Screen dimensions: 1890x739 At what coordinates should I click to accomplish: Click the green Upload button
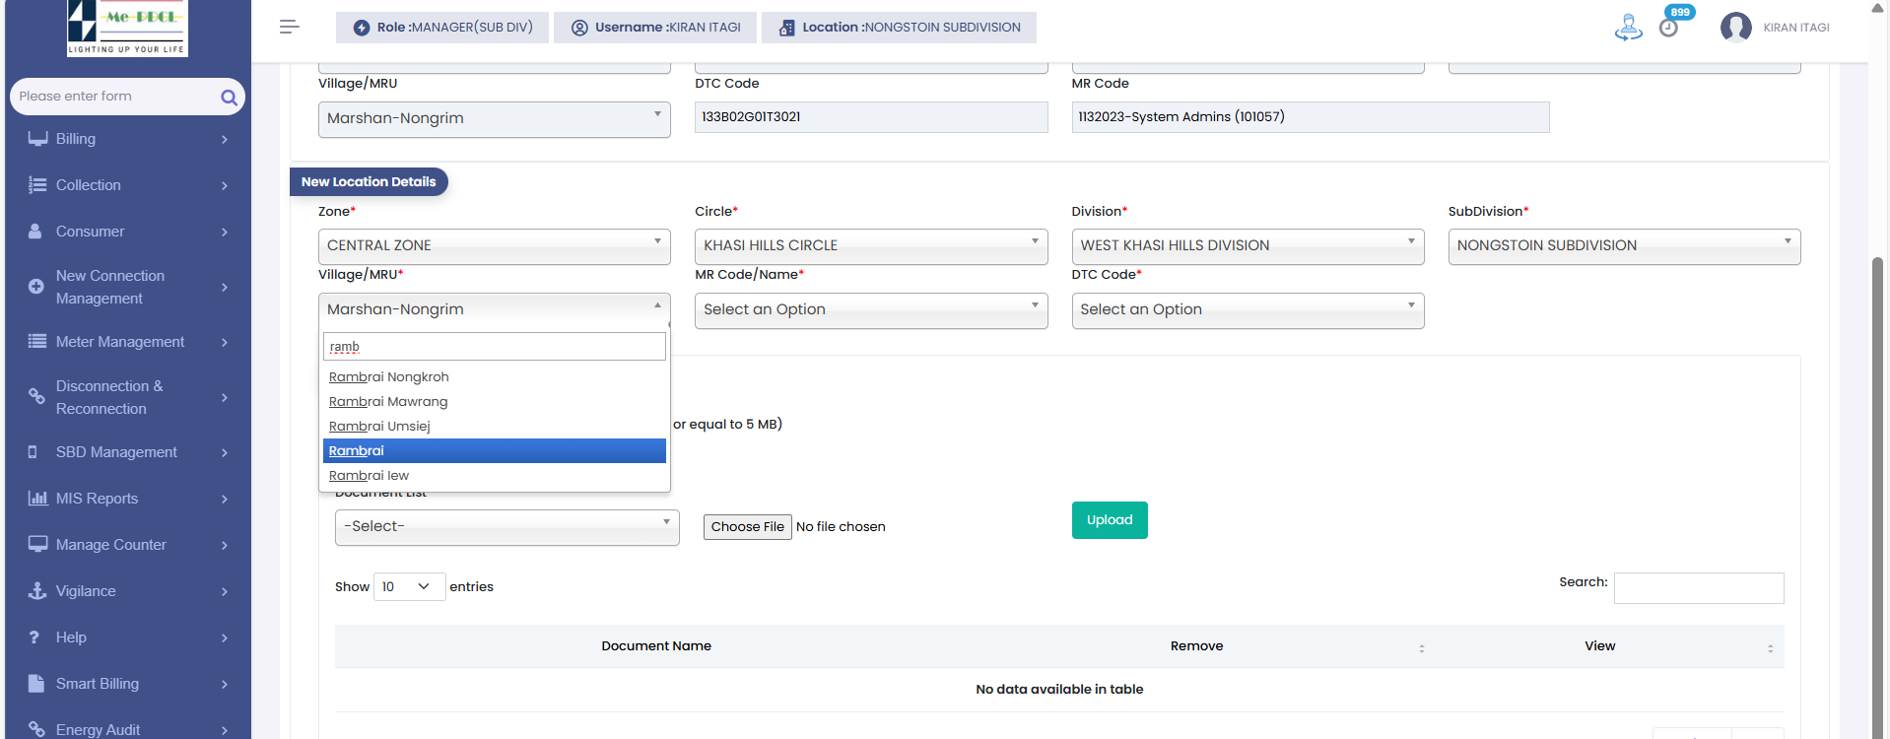click(x=1110, y=520)
